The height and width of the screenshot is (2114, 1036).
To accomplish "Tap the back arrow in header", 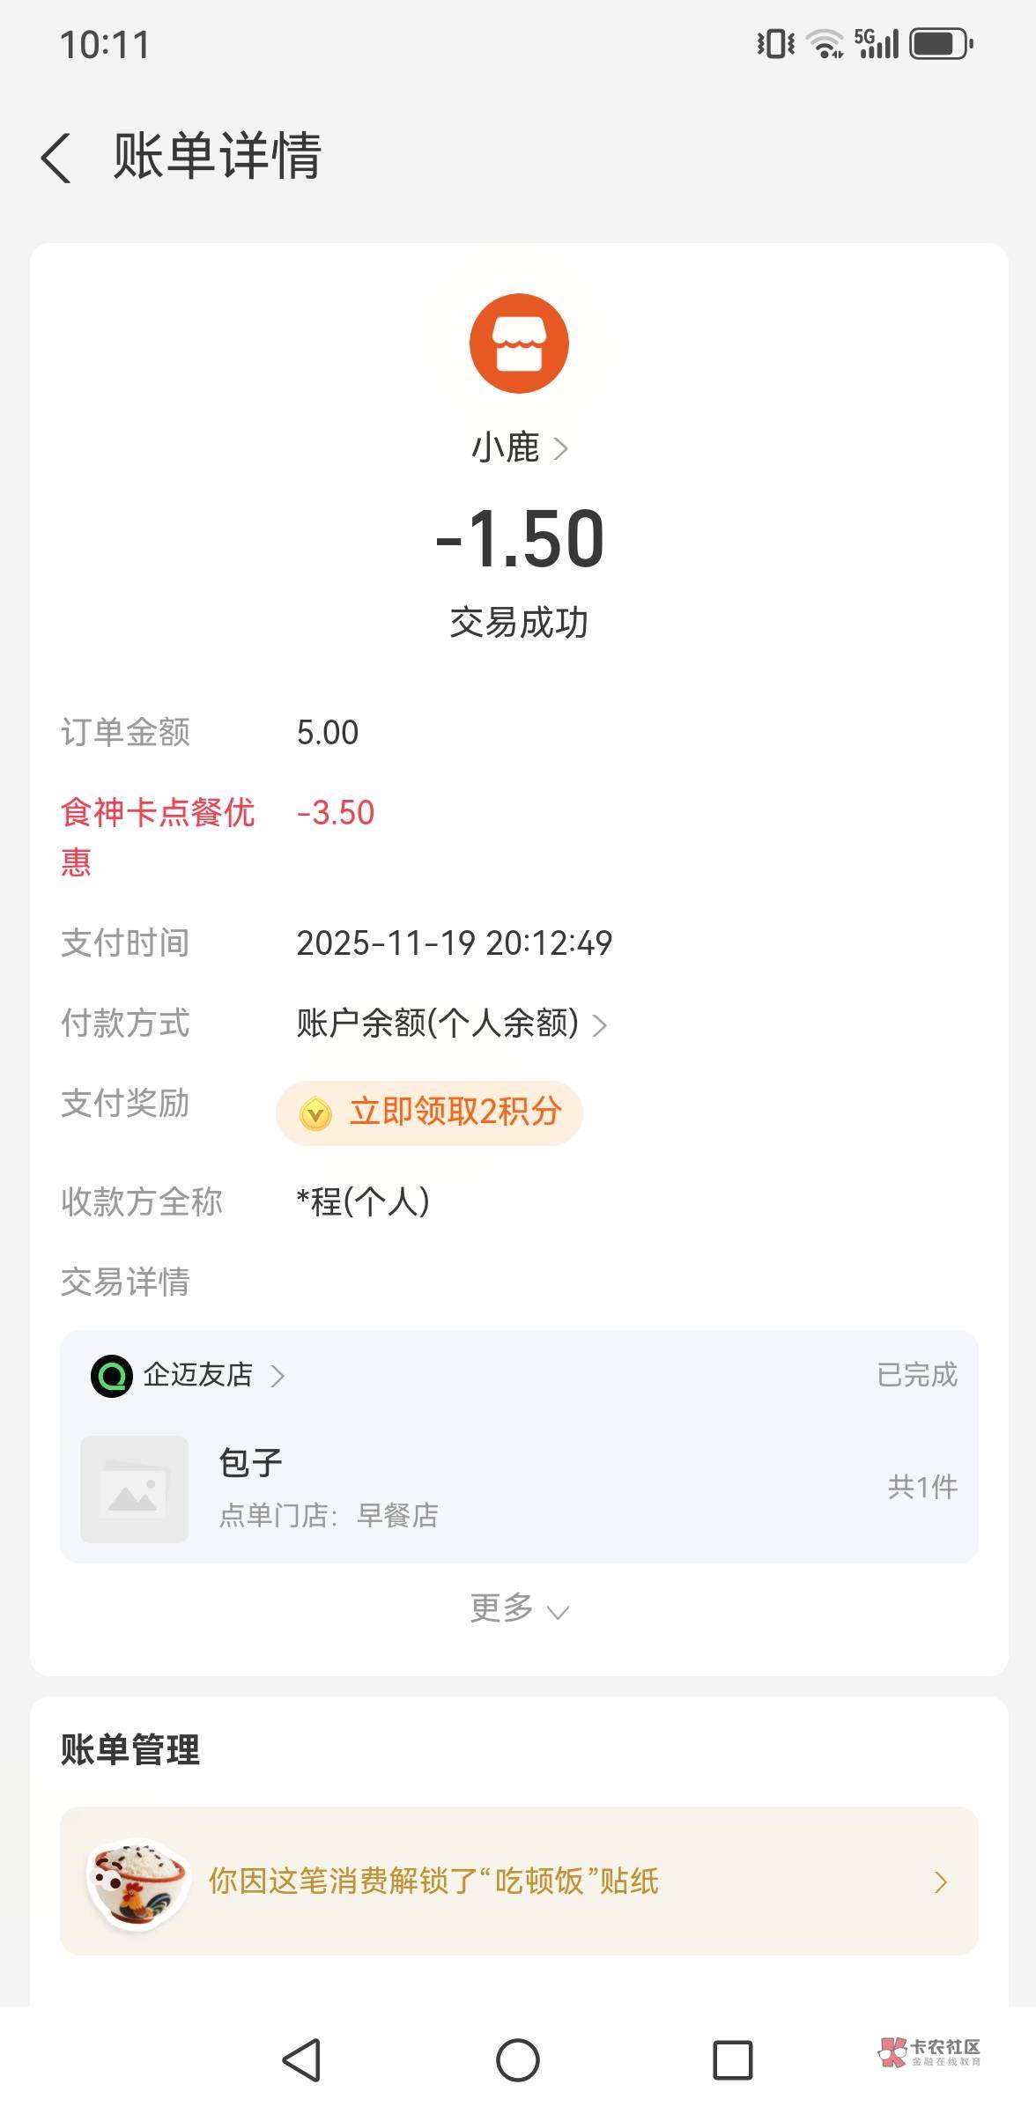I will 56,159.
